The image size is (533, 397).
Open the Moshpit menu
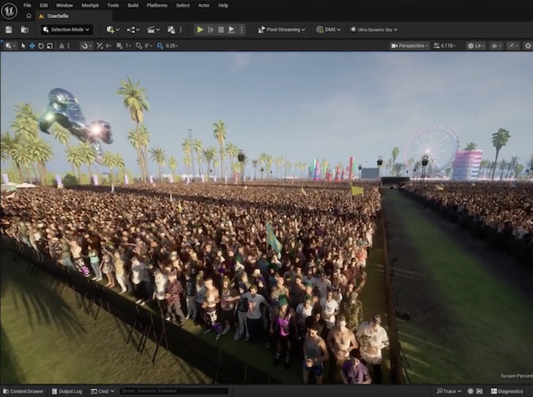90,5
